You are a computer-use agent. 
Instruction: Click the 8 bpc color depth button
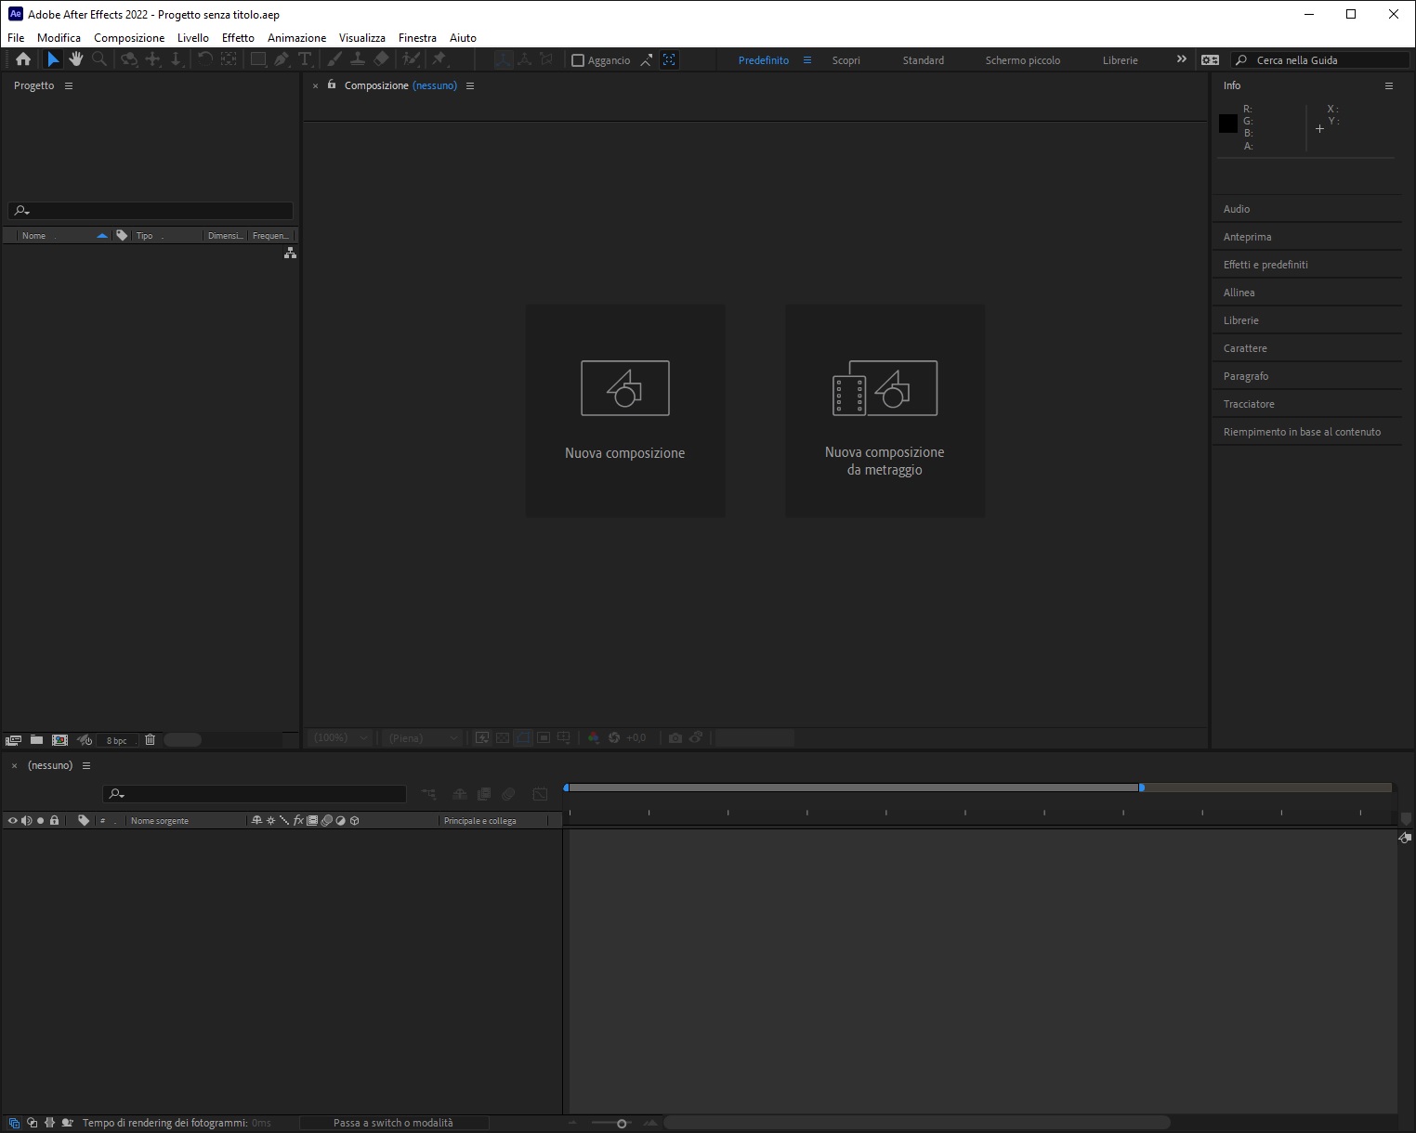(117, 740)
